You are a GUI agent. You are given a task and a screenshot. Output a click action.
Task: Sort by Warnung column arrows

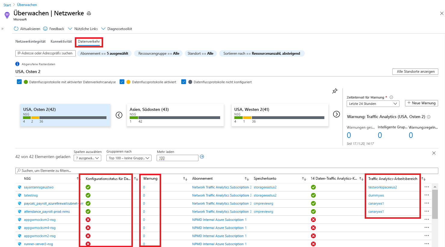pyautogui.click(x=185, y=179)
